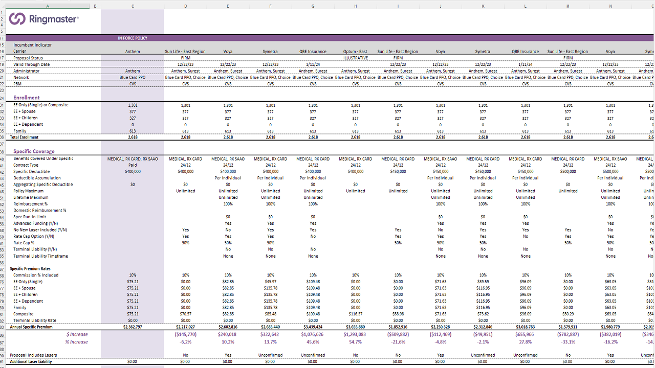
Task: Select the Terminal Liability Timeframe label
Action: (x=40, y=256)
